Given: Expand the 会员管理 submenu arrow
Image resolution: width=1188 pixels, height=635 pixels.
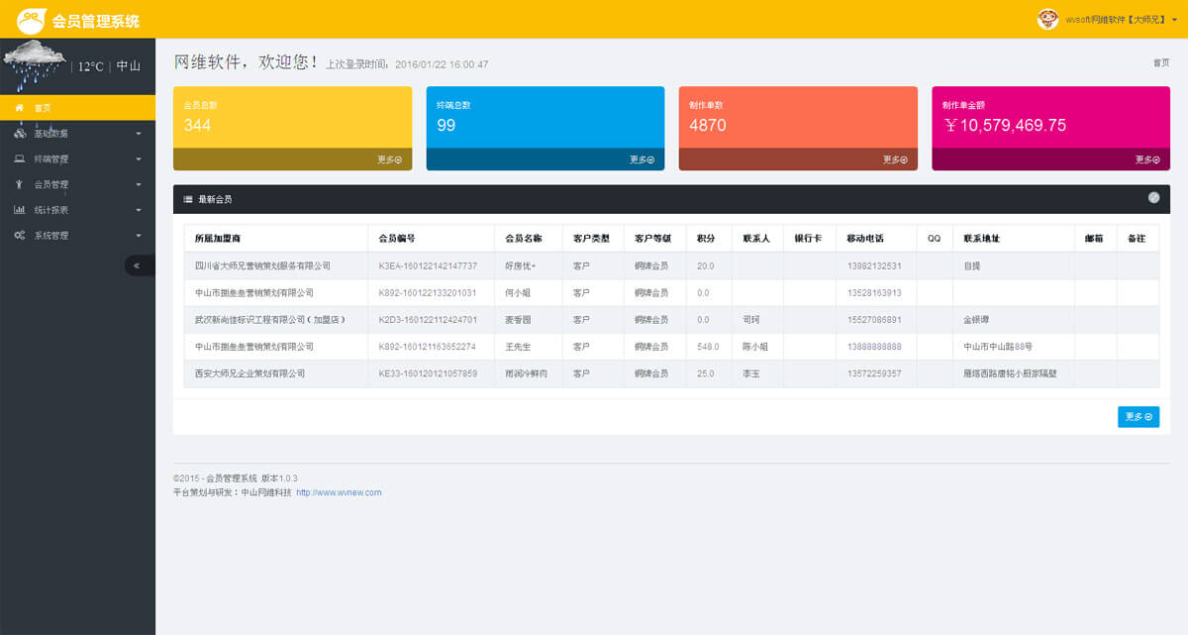Looking at the screenshot, I should 139,184.
